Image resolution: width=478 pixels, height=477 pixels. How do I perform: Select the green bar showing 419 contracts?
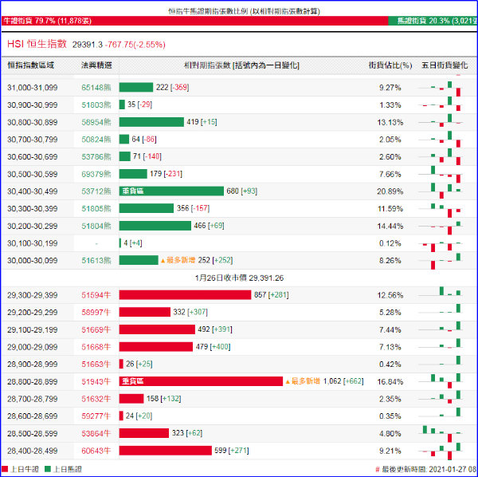coord(151,122)
